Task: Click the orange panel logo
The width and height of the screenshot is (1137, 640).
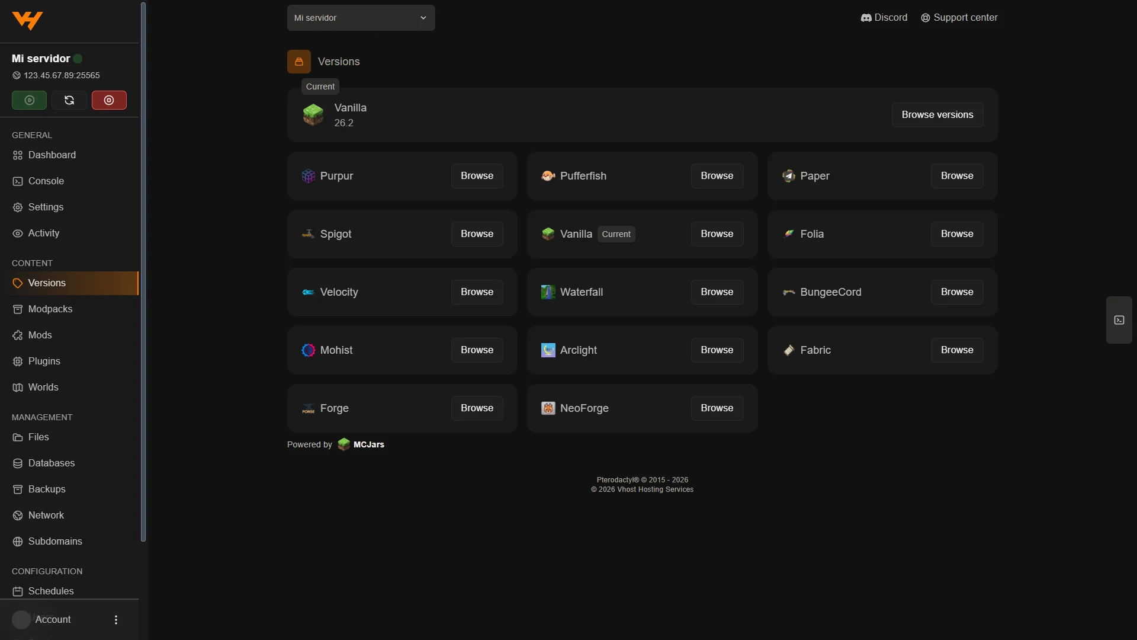Action: click(x=27, y=21)
